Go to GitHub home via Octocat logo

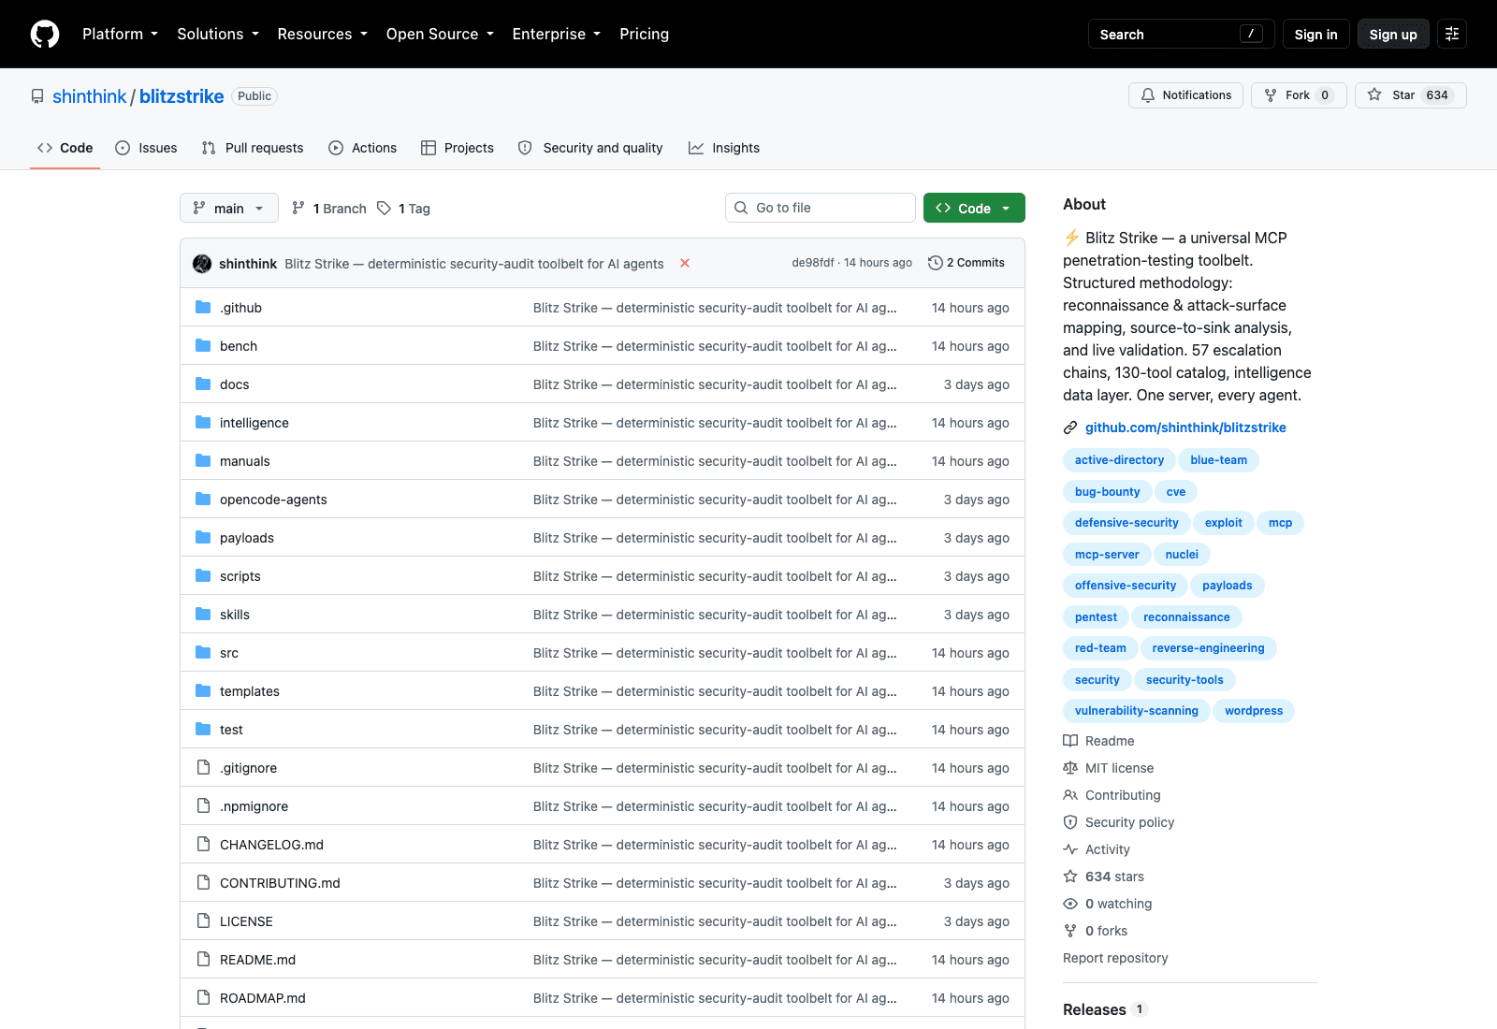pyautogui.click(x=45, y=34)
